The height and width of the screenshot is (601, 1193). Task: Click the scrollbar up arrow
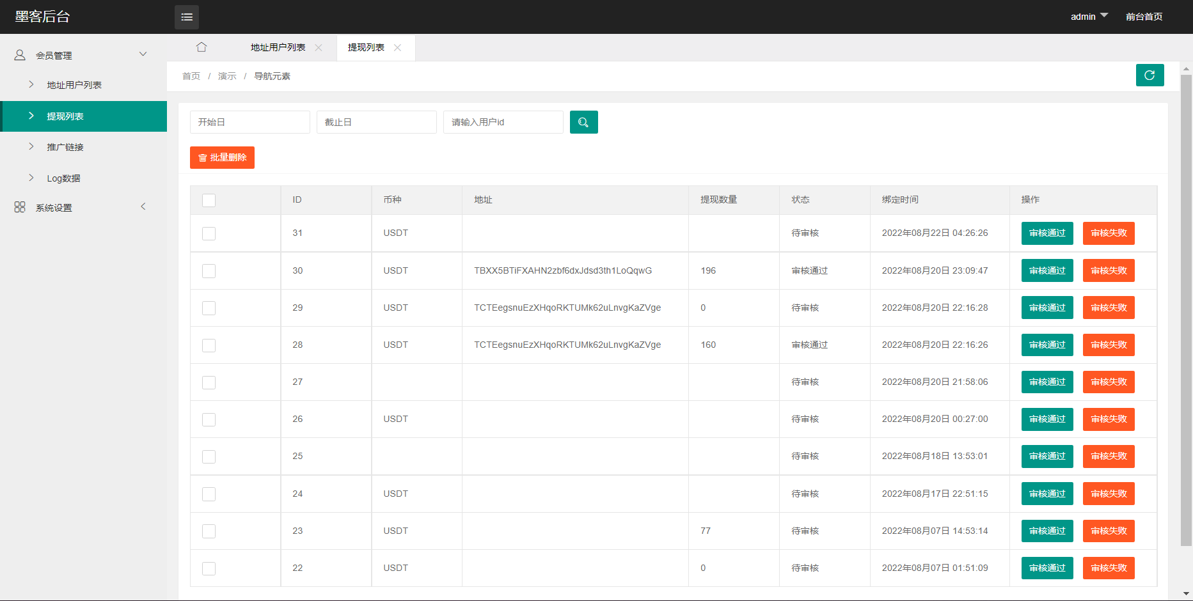point(1186,68)
